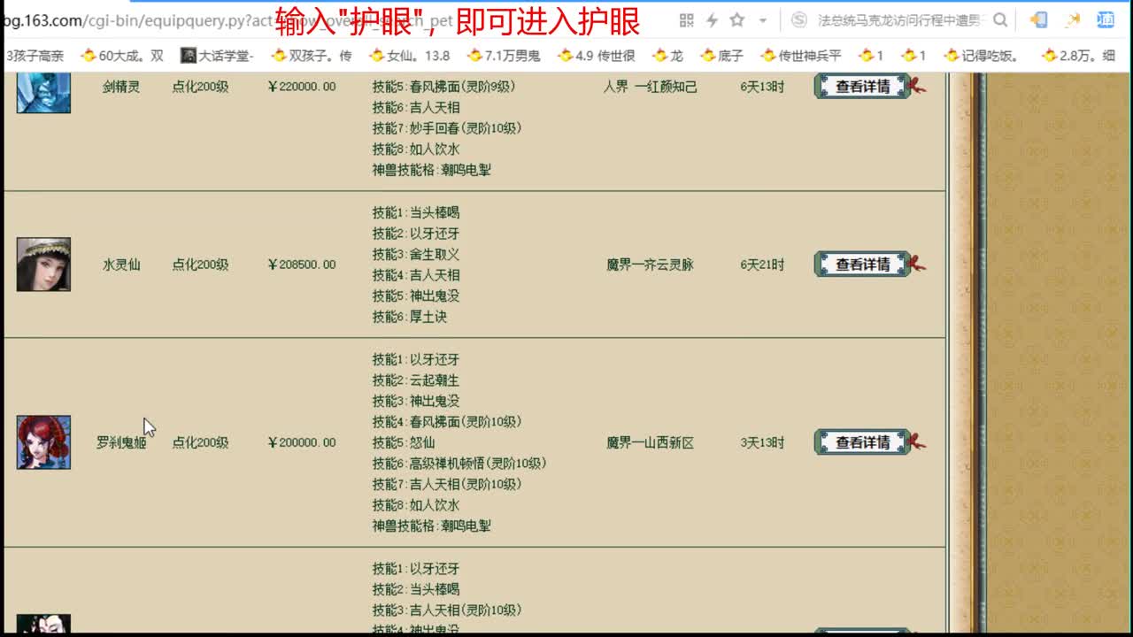1133x637 pixels.
Task: Click 水灵仙 level 点化200级
Action: [x=200, y=265]
